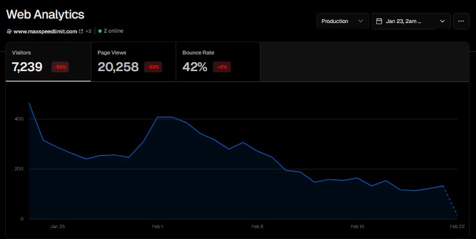Screen dimensions: 476x239
Task: Switch to the Bounce Rate tab
Action: [x=218, y=62]
